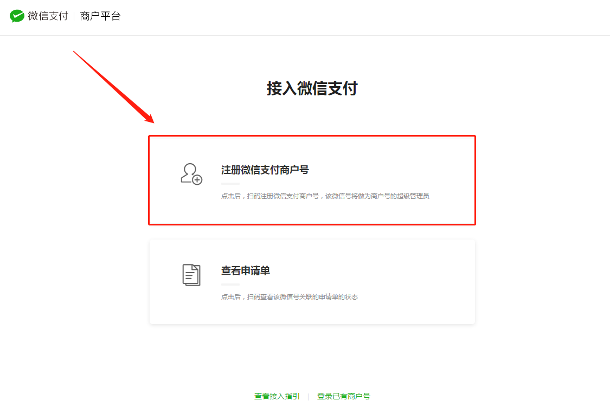Click the red arrow's arrowhead tip
The width and height of the screenshot is (610, 420).
point(152,121)
